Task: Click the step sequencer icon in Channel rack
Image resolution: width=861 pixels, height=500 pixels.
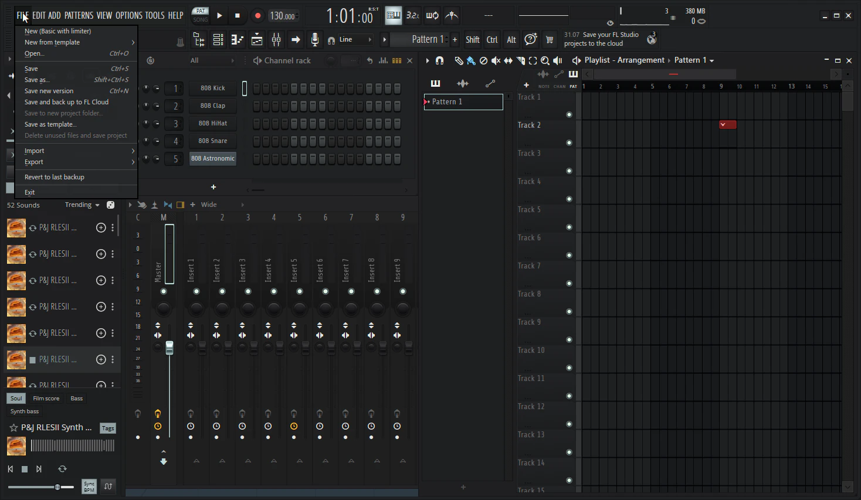Action: (397, 60)
